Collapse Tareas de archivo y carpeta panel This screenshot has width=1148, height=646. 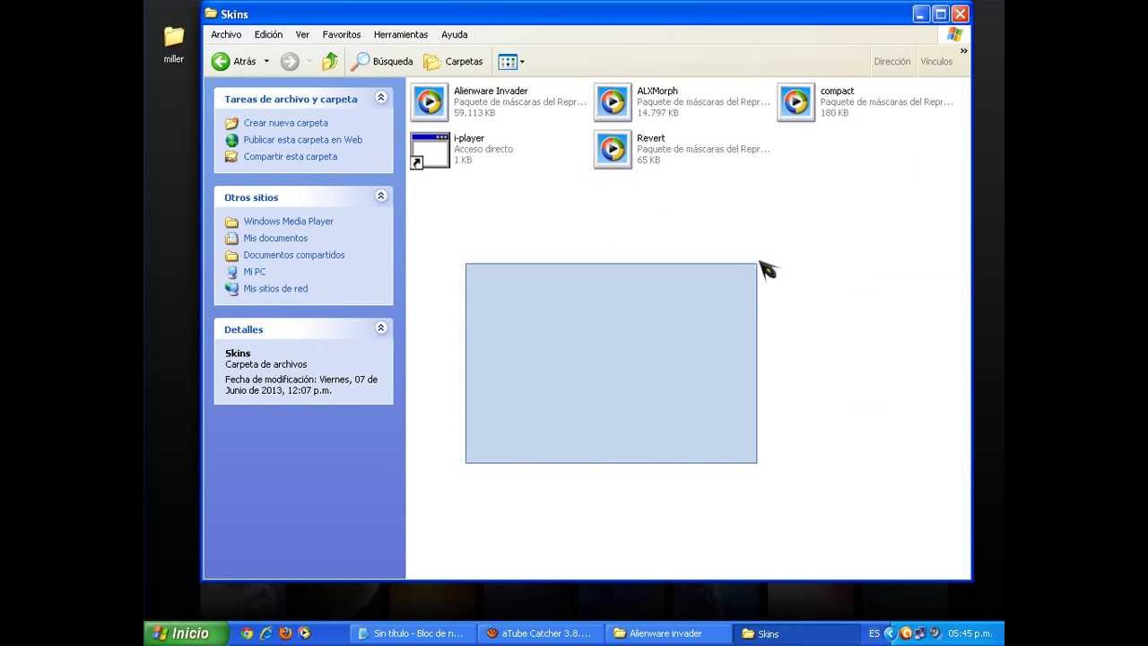coord(381,98)
